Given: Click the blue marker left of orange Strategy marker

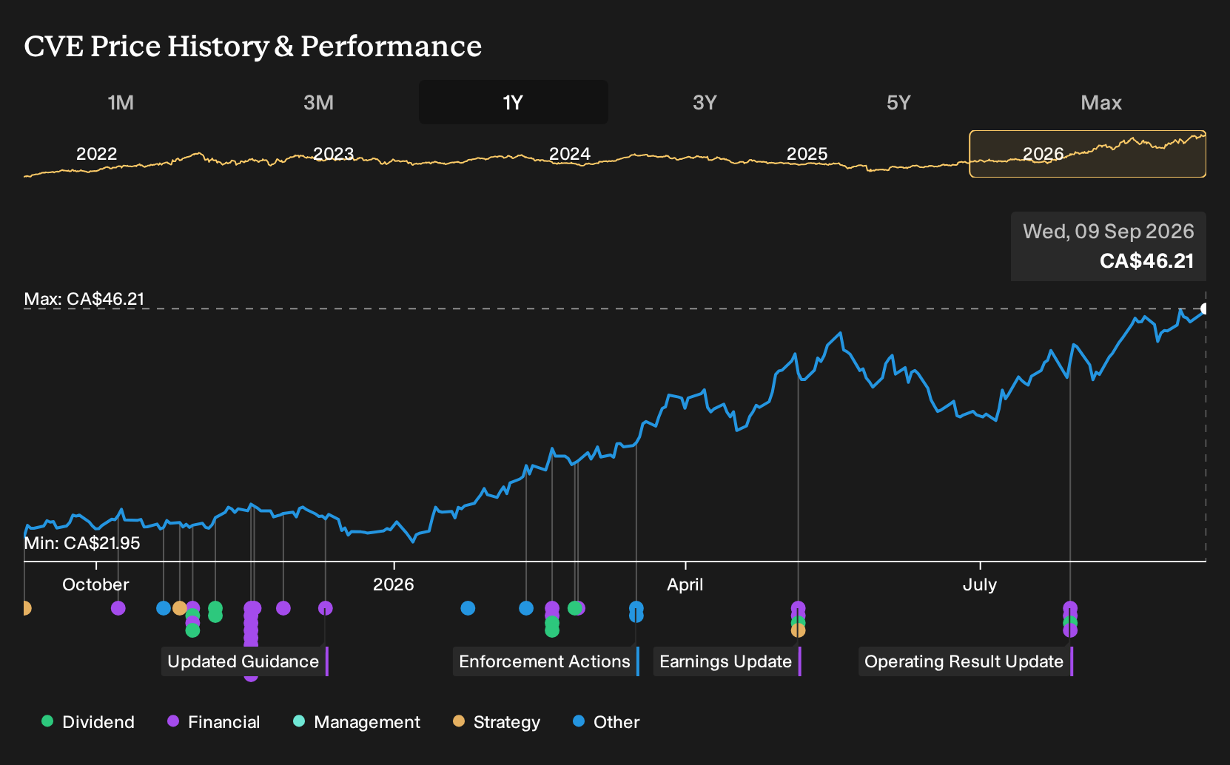Looking at the screenshot, I should pyautogui.click(x=164, y=608).
